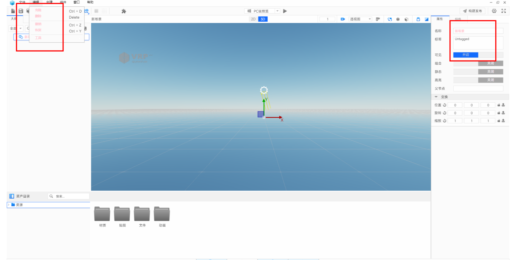The width and height of the screenshot is (522, 260).
Task: Open the 动画 folder
Action: click(x=162, y=217)
